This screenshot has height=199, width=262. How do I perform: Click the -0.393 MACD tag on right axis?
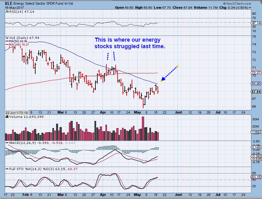tap(256, 156)
